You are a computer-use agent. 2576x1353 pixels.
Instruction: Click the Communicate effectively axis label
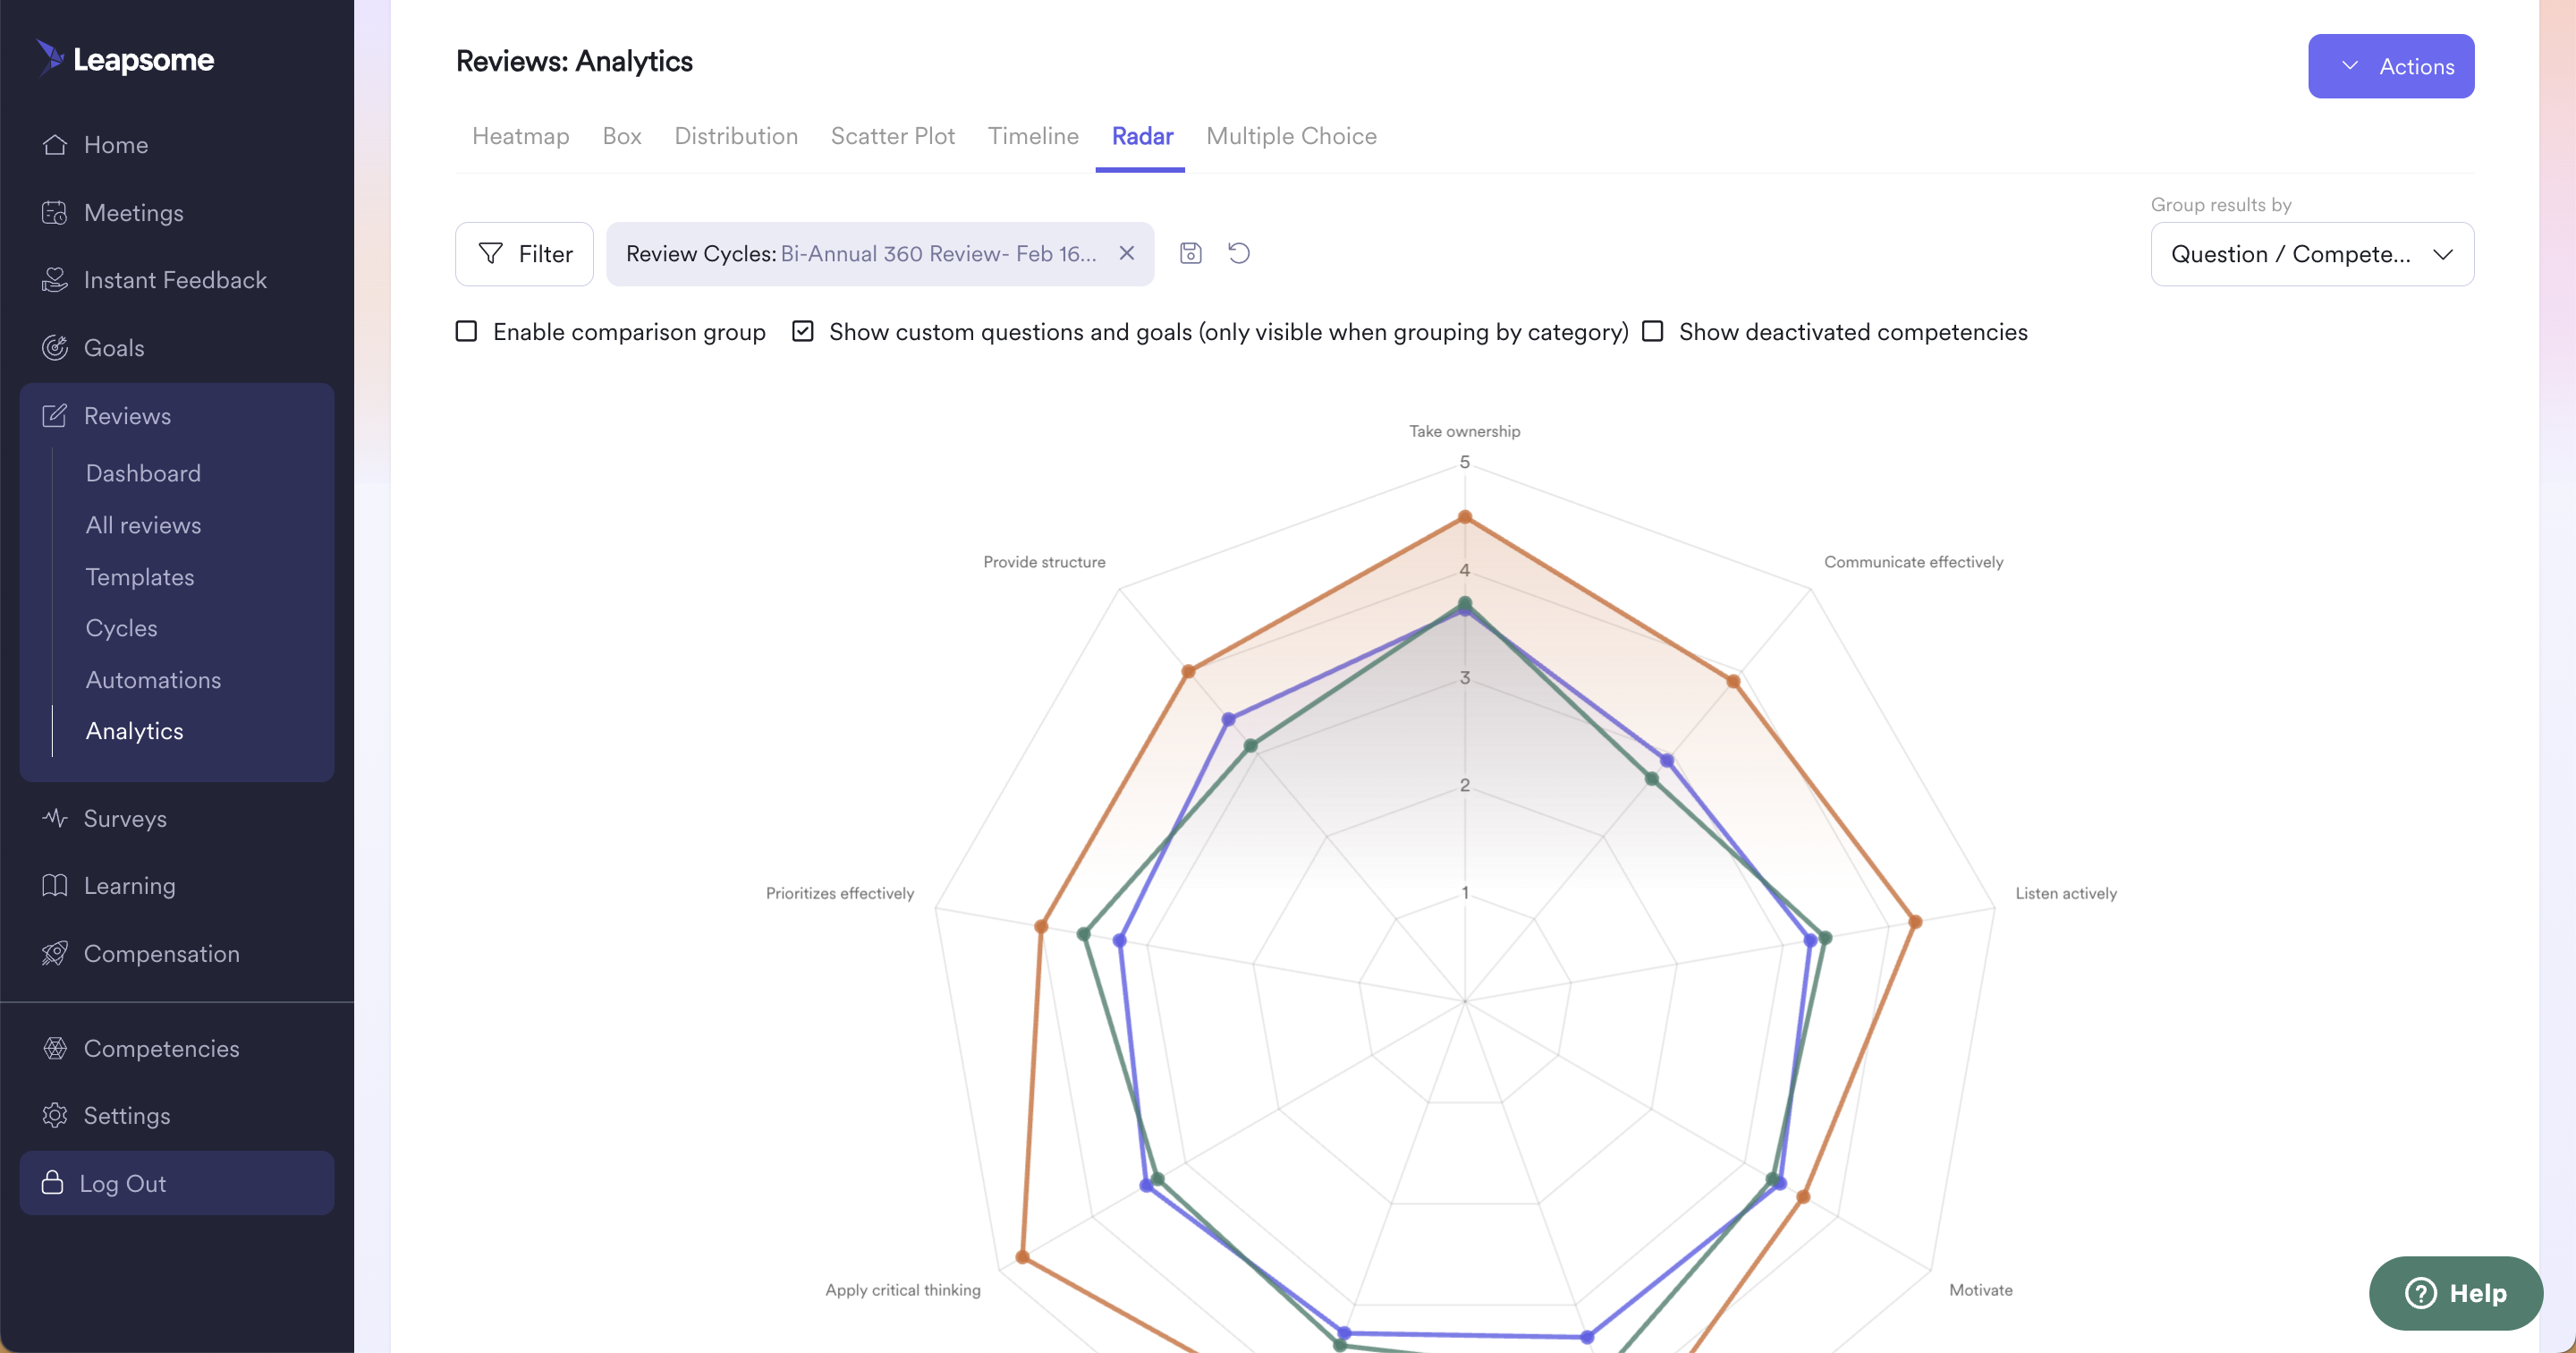1913,563
